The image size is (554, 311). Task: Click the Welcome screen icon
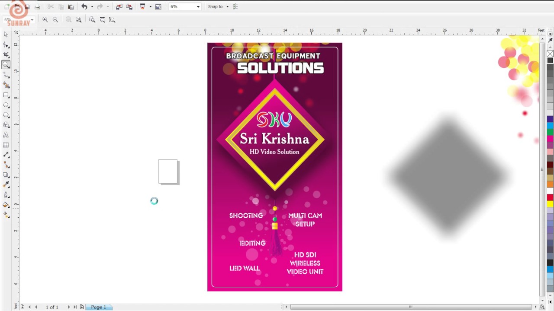point(158,6)
